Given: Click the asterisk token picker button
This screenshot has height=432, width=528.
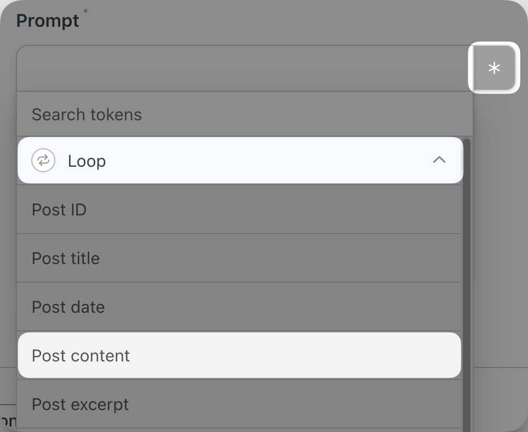Looking at the screenshot, I should 494,68.
